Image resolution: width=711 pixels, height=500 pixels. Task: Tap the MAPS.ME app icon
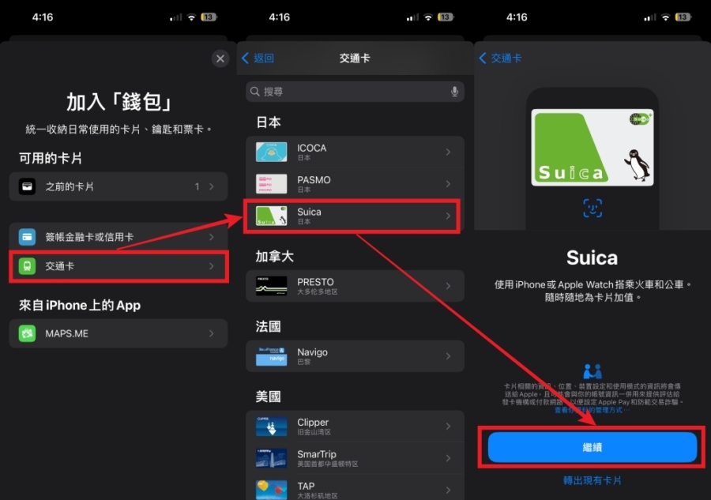point(27,333)
